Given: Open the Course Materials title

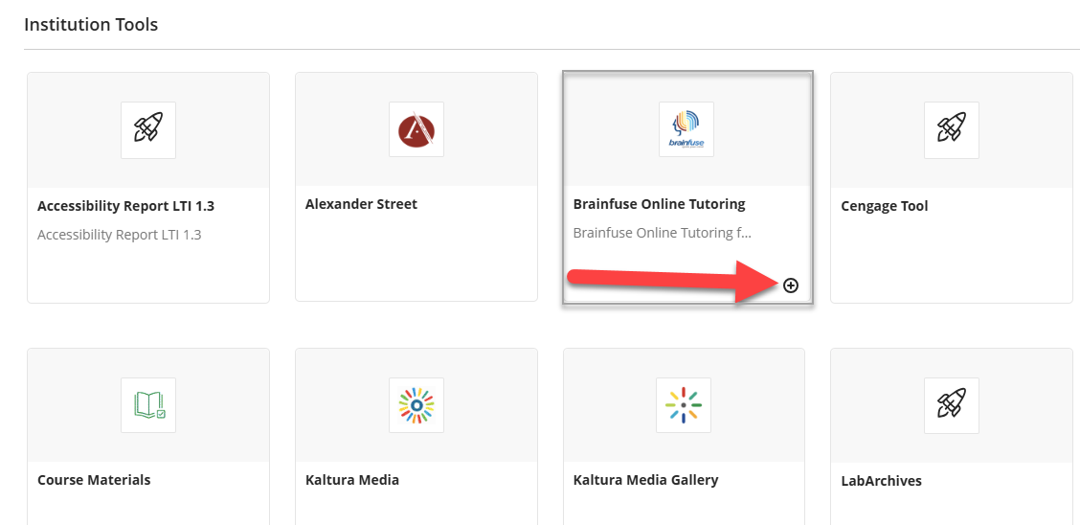Looking at the screenshot, I should [94, 480].
